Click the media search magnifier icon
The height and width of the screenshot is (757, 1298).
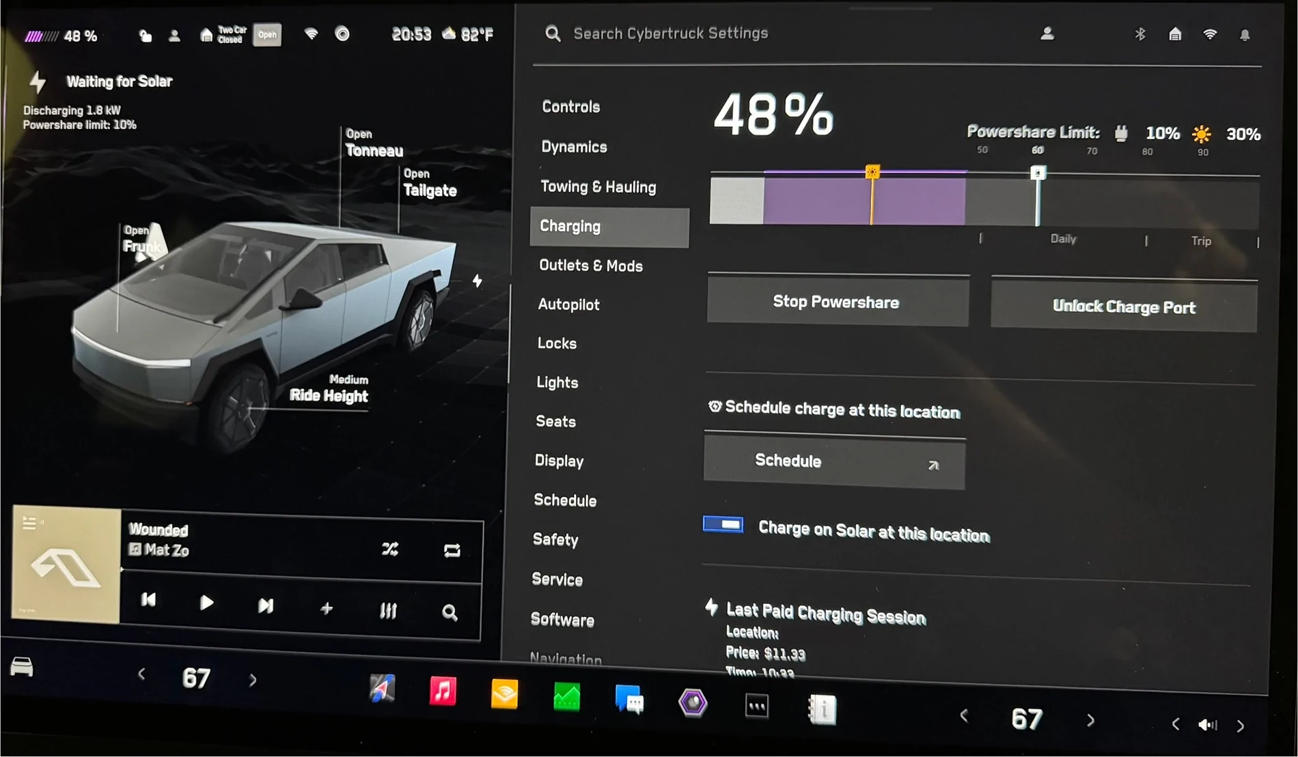click(449, 613)
